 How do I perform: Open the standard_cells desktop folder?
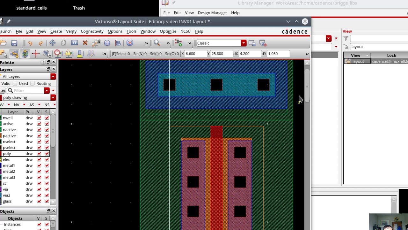(x=31, y=8)
